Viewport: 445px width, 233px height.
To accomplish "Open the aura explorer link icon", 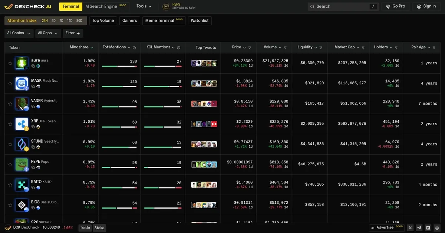I will point(38,66).
